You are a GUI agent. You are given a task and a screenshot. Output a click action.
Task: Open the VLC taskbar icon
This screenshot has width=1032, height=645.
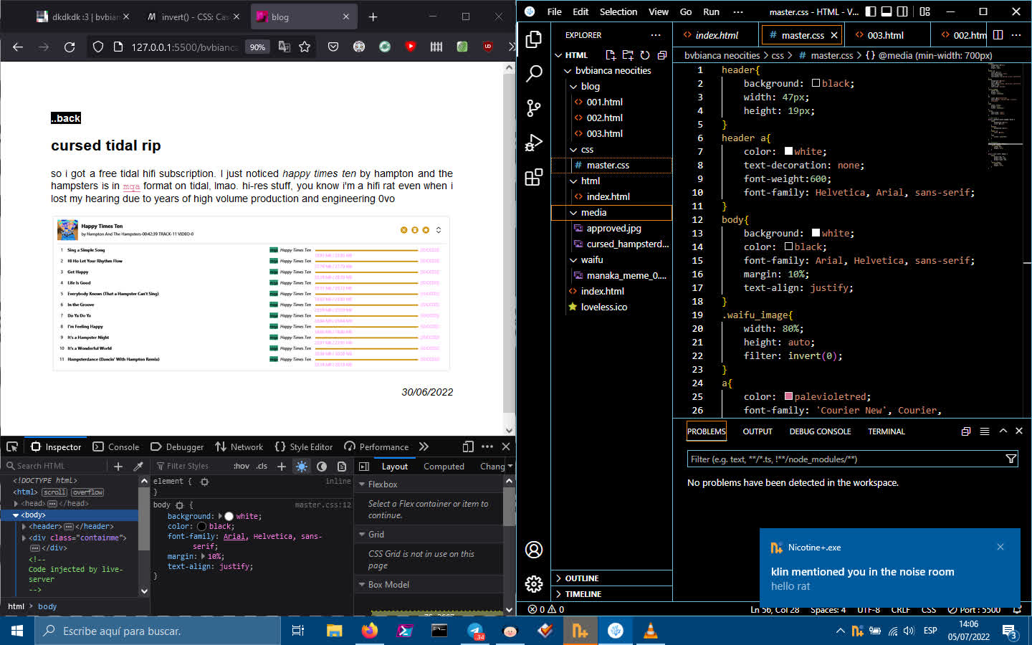tap(650, 631)
